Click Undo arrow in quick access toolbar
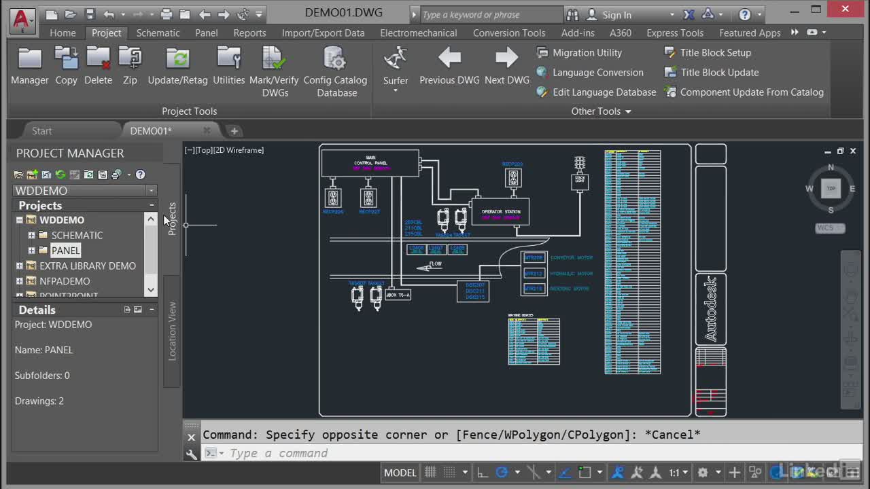870x489 pixels. pyautogui.click(x=109, y=14)
